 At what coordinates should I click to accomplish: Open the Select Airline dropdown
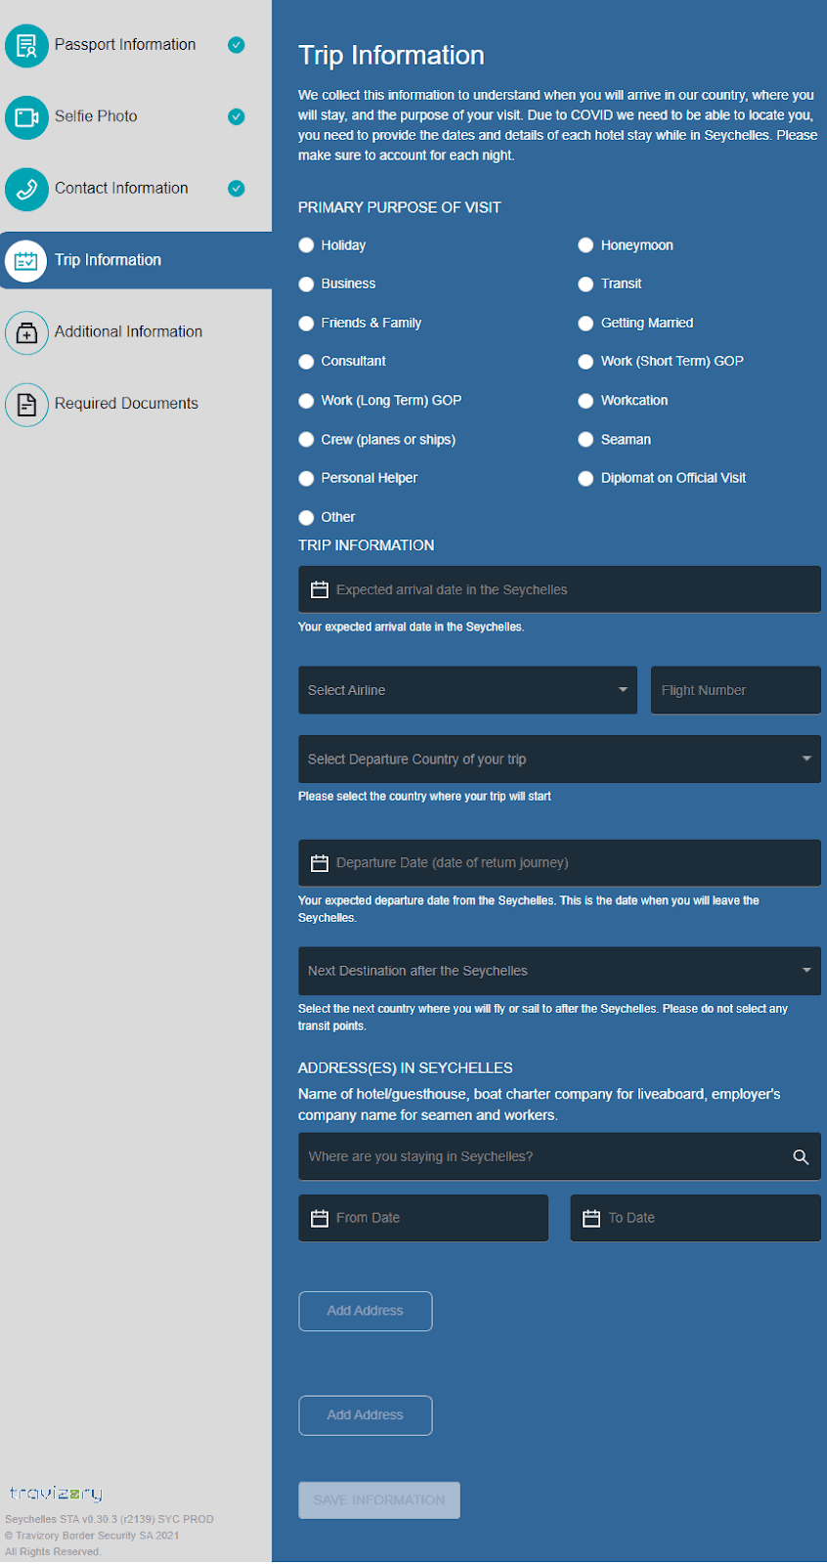point(467,690)
